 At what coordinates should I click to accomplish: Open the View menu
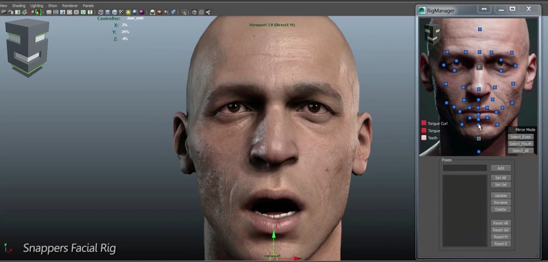(x=3, y=6)
